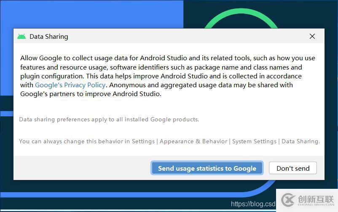Image resolution: width=338 pixels, height=212 pixels.
Task: Open Google's Privacy Policy link
Action: pos(70,85)
